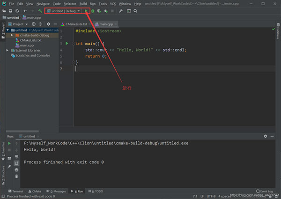Open the Refactor menu
The height and width of the screenshot is (199, 281).
[70, 3]
